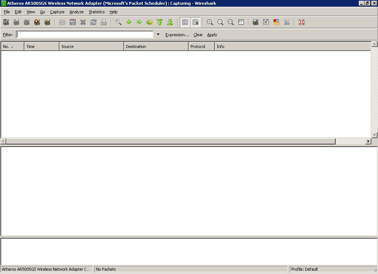Image resolution: width=378 pixels, height=274 pixels.
Task: Reset zoom to normal size icon
Action: (231, 22)
